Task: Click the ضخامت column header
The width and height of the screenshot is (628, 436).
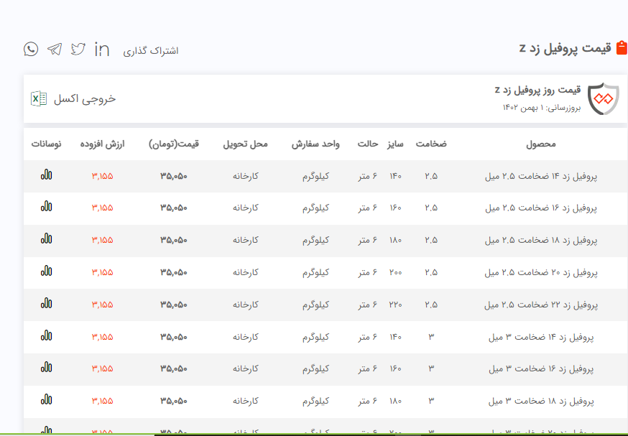Action: pyautogui.click(x=430, y=144)
